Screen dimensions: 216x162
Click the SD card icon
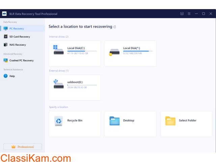point(6,36)
